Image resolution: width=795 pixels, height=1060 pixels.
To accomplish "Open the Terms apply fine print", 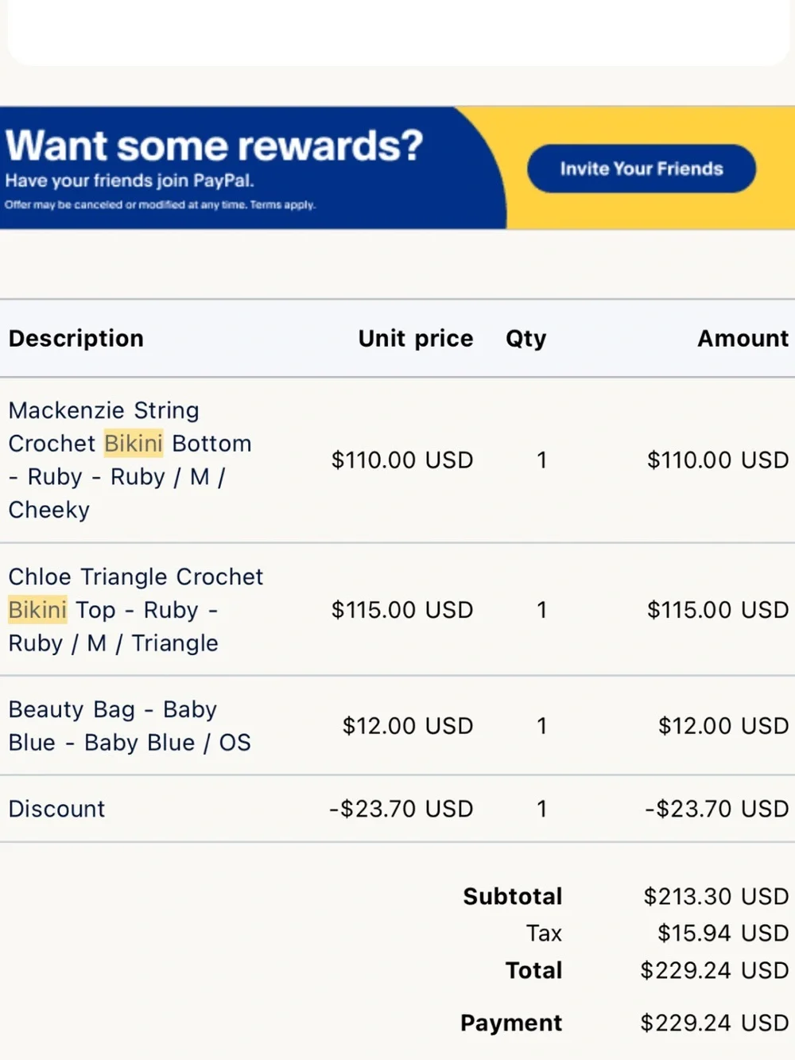I will pyautogui.click(x=283, y=205).
